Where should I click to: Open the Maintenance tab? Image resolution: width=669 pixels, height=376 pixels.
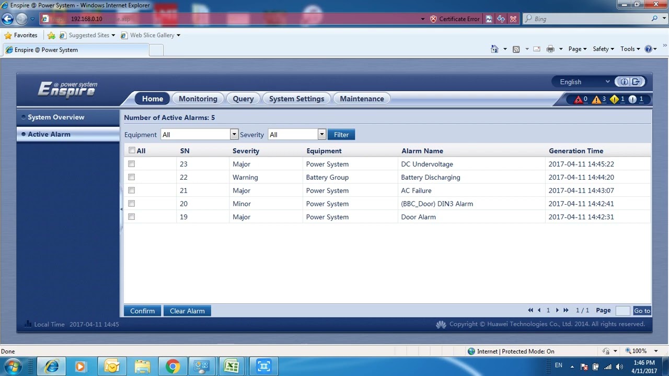[x=362, y=99]
